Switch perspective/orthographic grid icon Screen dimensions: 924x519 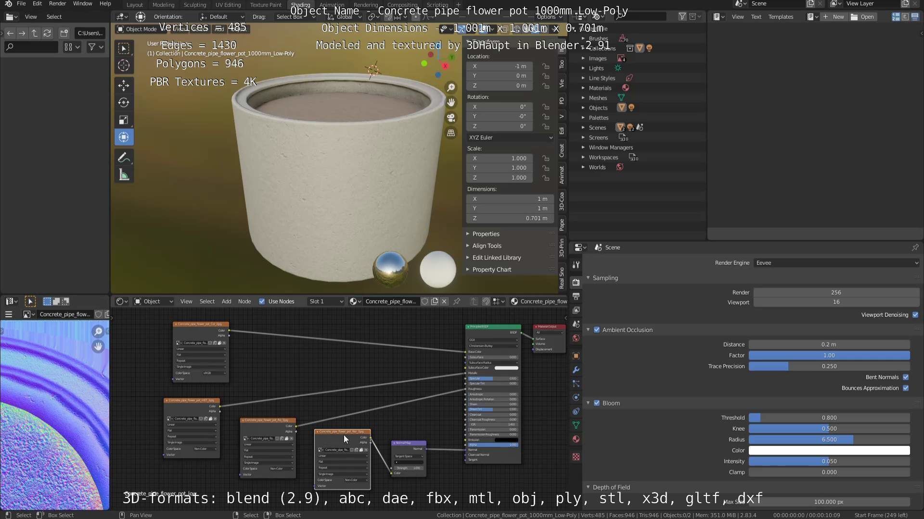tap(451, 133)
